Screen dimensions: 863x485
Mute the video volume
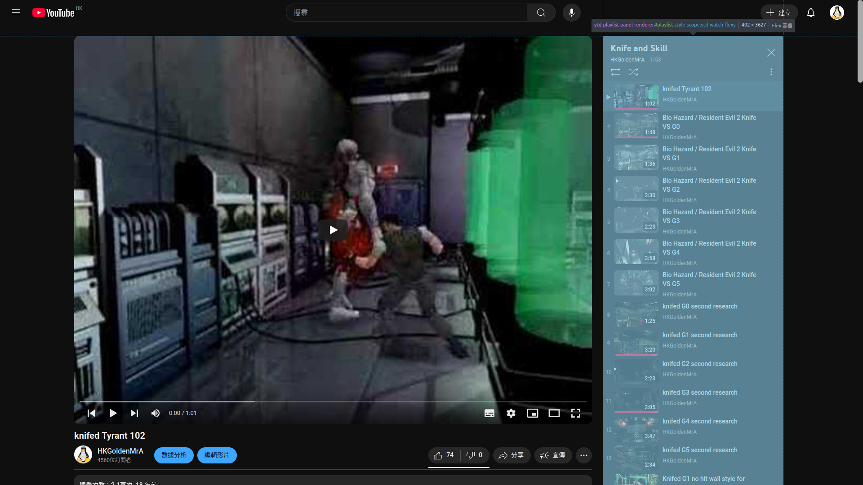tap(156, 413)
